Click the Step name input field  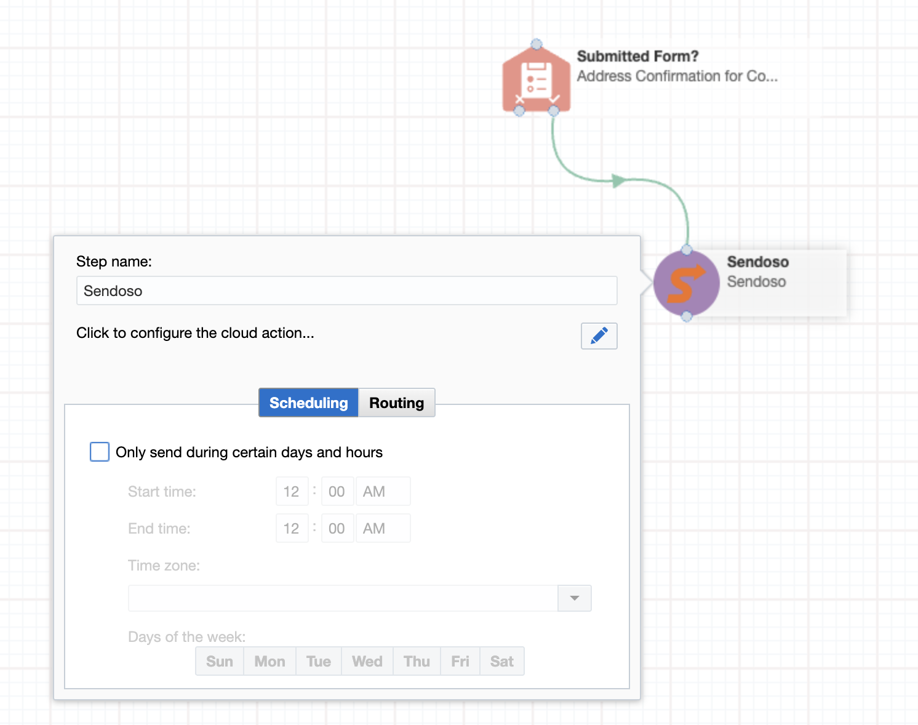(x=347, y=290)
